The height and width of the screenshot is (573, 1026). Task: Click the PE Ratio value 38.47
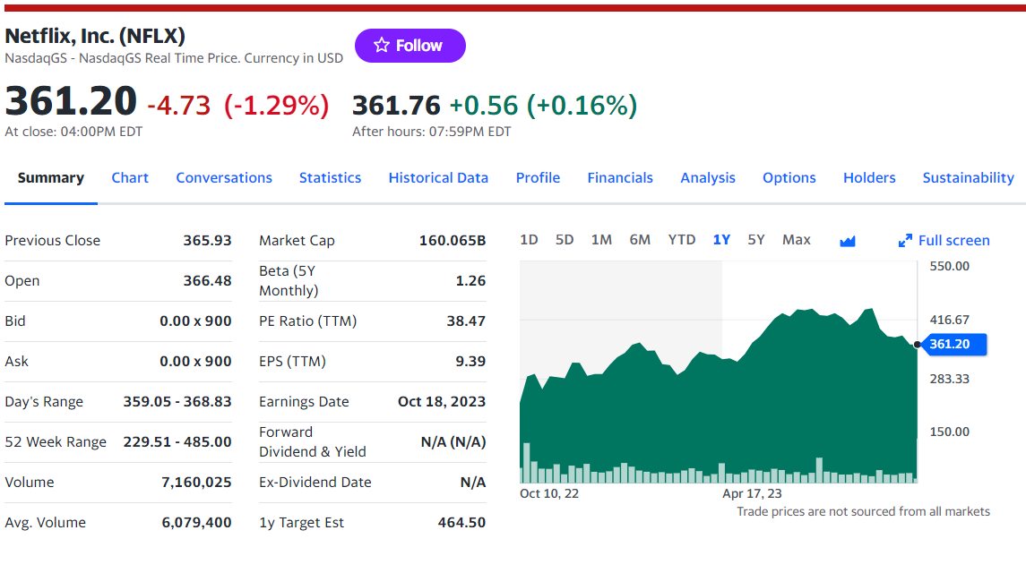[467, 321]
